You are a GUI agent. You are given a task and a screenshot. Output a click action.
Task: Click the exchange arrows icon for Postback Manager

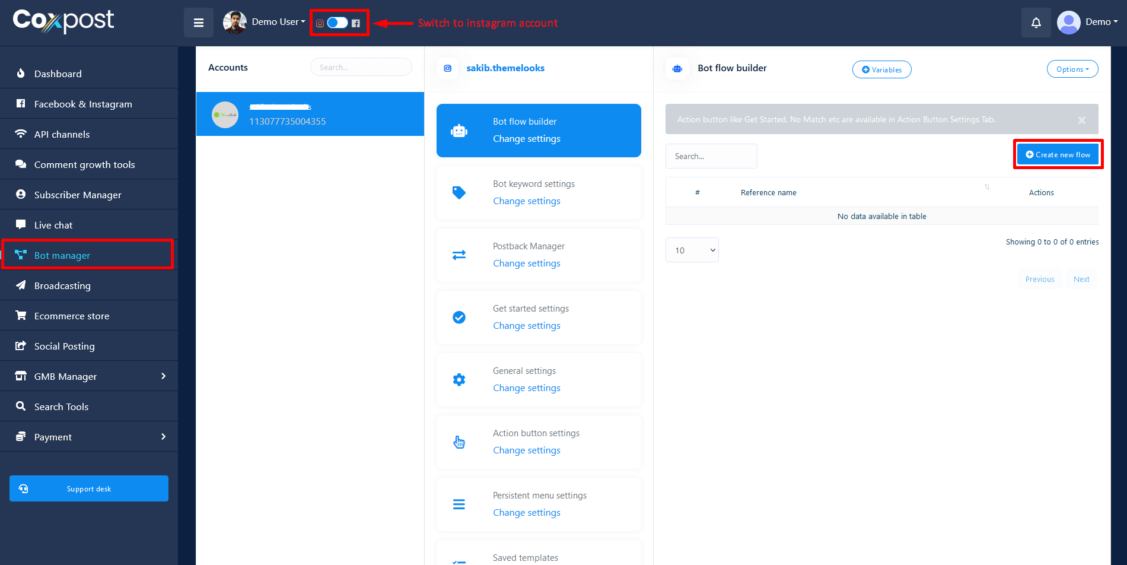[459, 255]
